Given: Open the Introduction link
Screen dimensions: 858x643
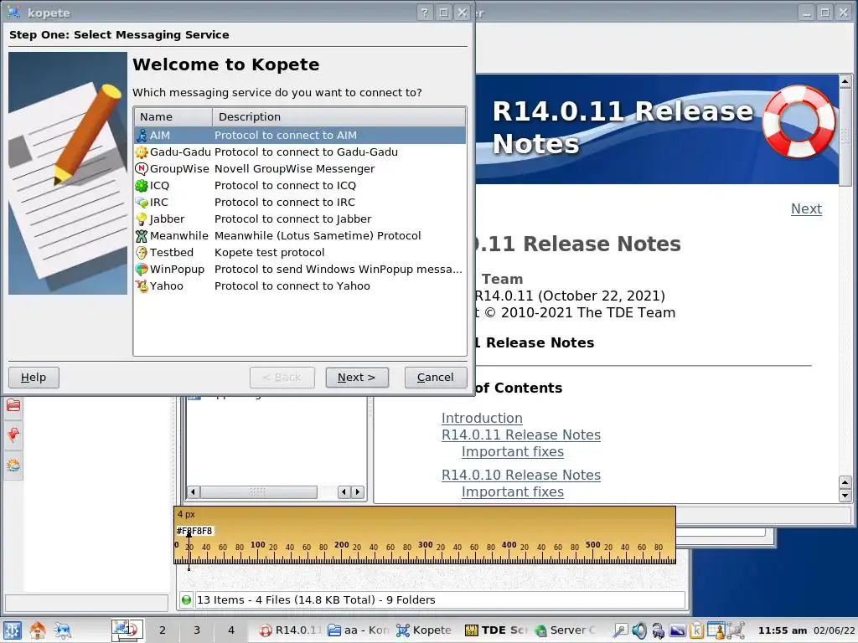Looking at the screenshot, I should point(482,419).
